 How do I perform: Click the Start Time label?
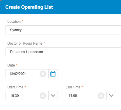pos(15,87)
